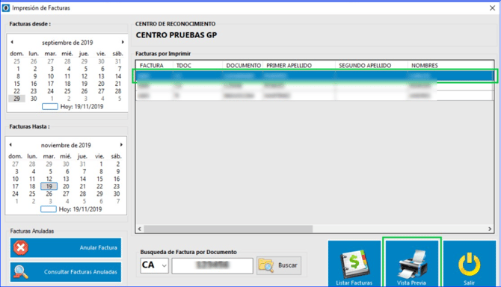
Task: Click the Anular Factura button
Action: (x=66, y=247)
